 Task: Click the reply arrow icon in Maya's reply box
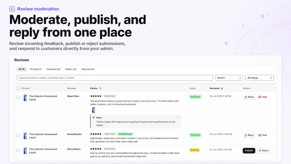coord(94,117)
